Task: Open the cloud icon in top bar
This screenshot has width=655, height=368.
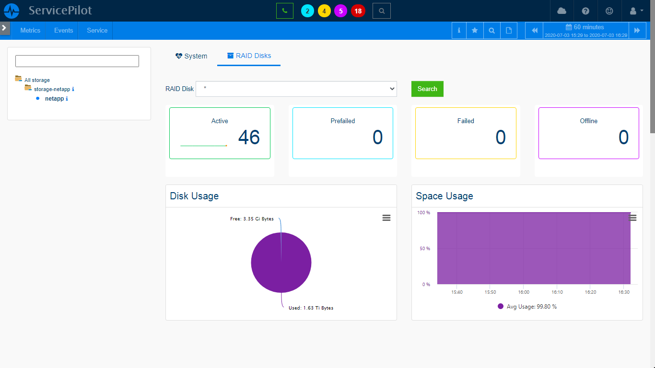Action: (561, 11)
